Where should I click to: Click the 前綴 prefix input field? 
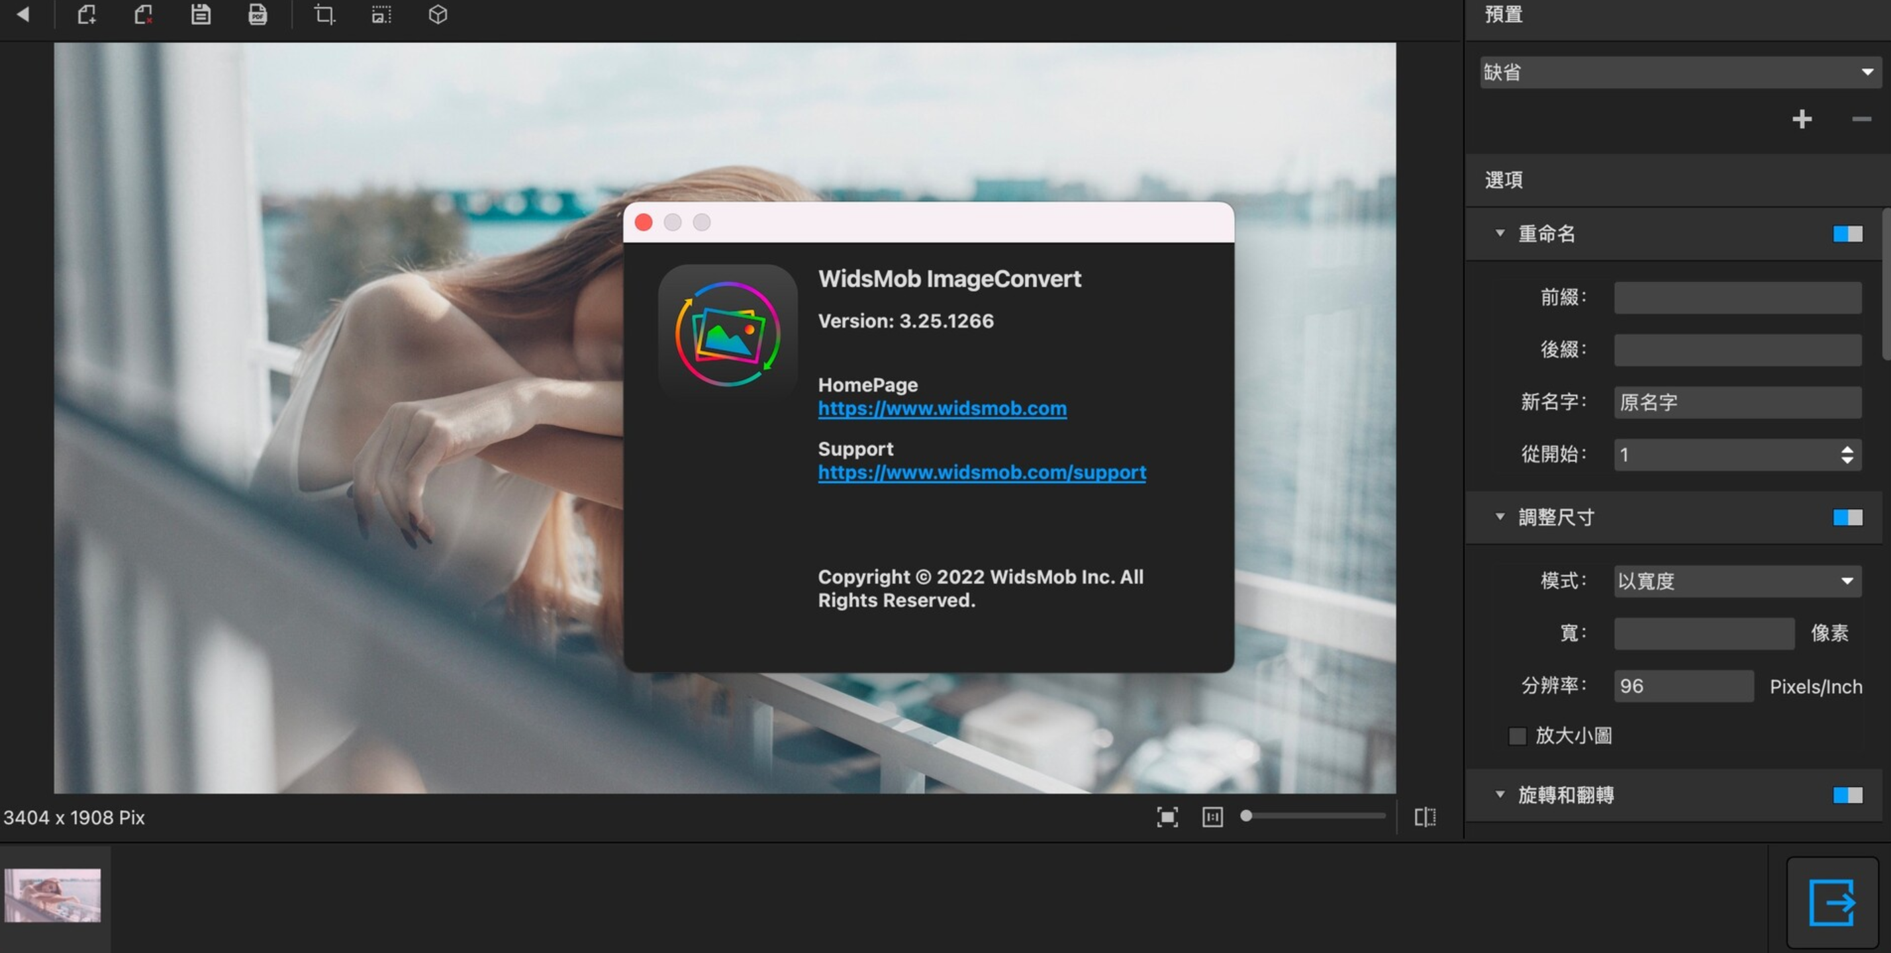tap(1737, 297)
